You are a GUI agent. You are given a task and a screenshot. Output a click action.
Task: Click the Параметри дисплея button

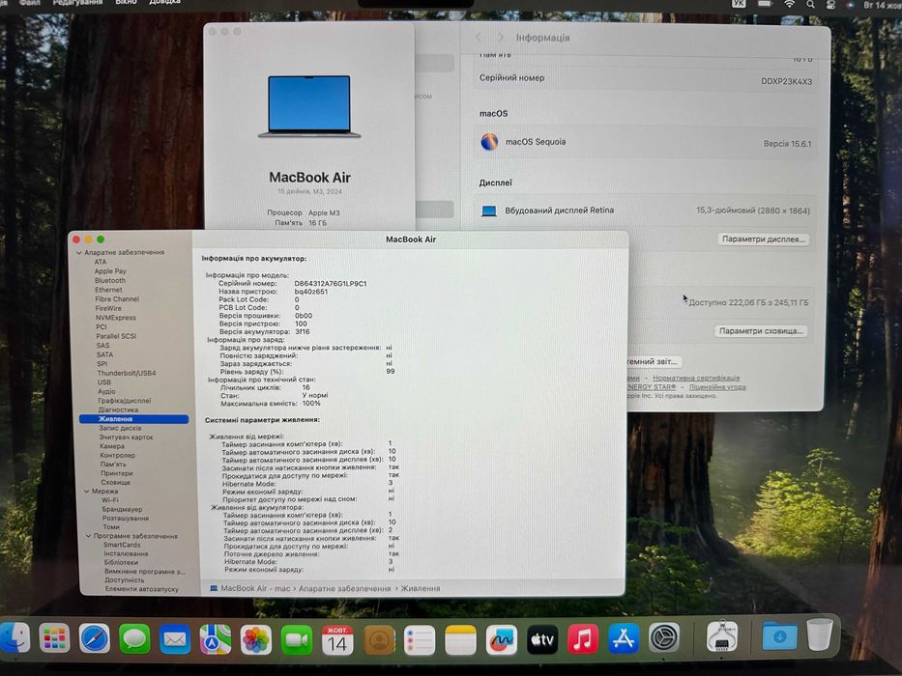pos(763,239)
